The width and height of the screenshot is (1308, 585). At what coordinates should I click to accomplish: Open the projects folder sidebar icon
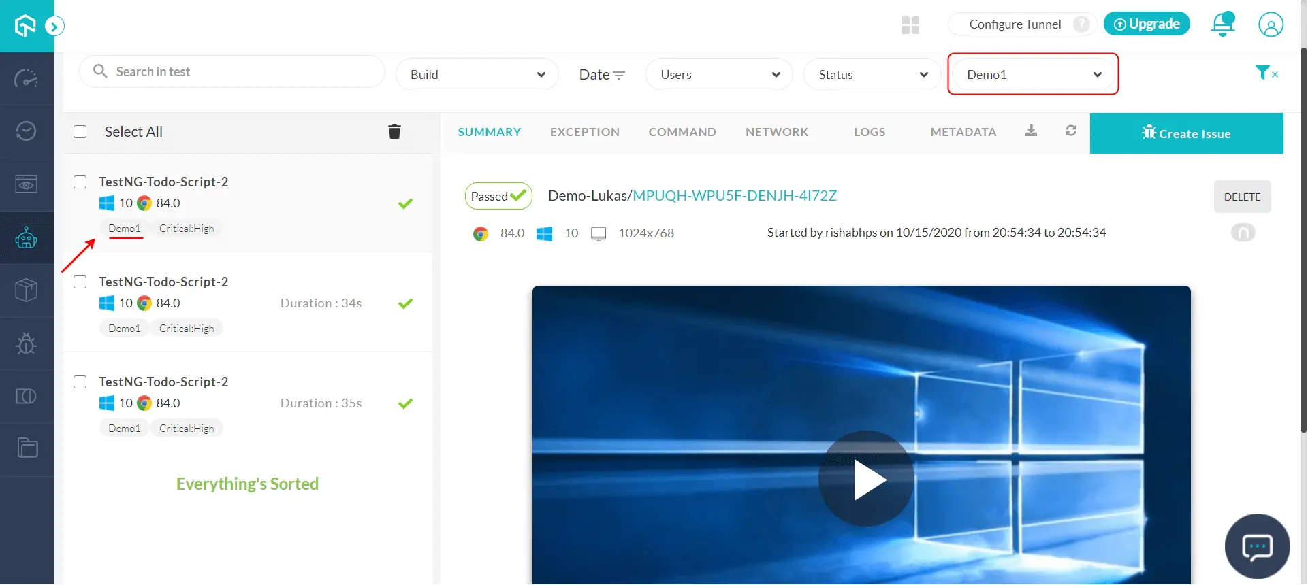click(27, 448)
